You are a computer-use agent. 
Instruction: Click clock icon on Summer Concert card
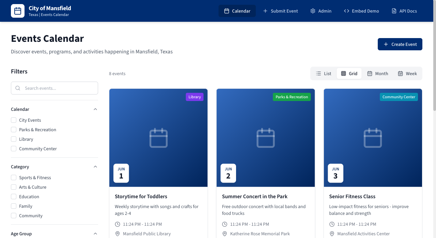tap(224, 224)
